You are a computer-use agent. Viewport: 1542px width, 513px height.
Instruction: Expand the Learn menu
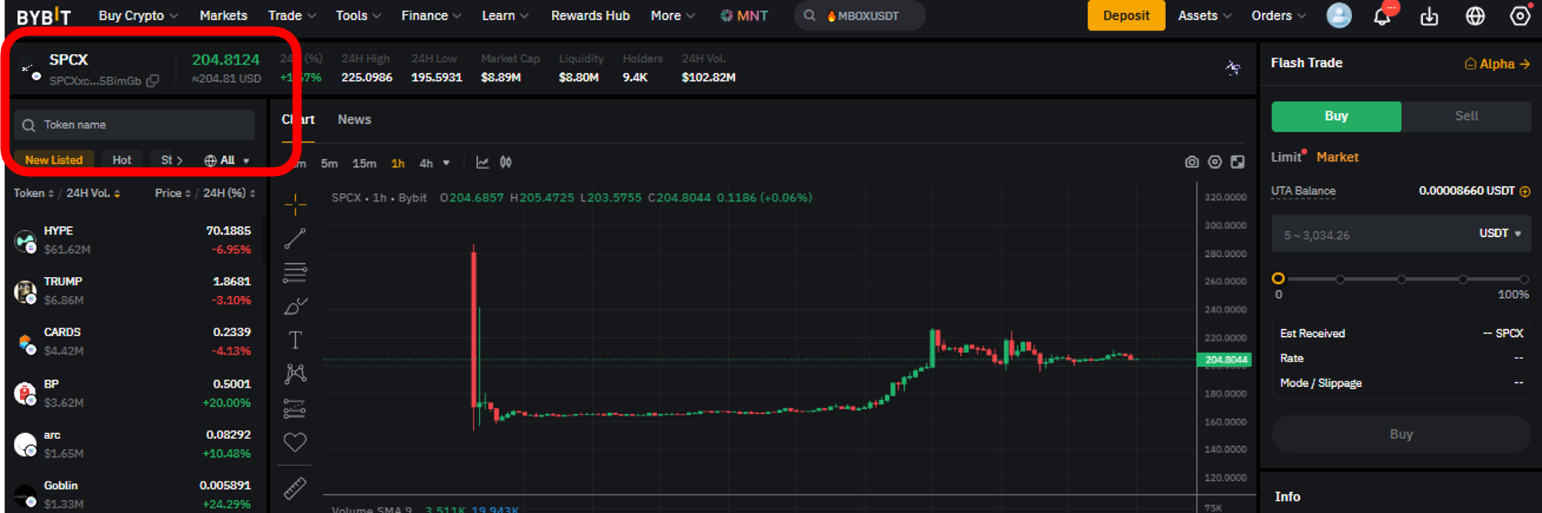505,15
